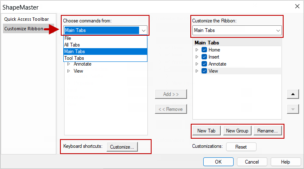Click the move up arrow button

pos(293,94)
